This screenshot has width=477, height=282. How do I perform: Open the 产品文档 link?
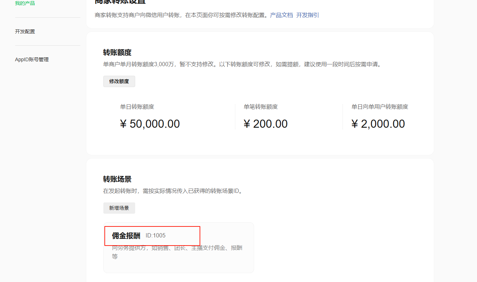pos(281,15)
